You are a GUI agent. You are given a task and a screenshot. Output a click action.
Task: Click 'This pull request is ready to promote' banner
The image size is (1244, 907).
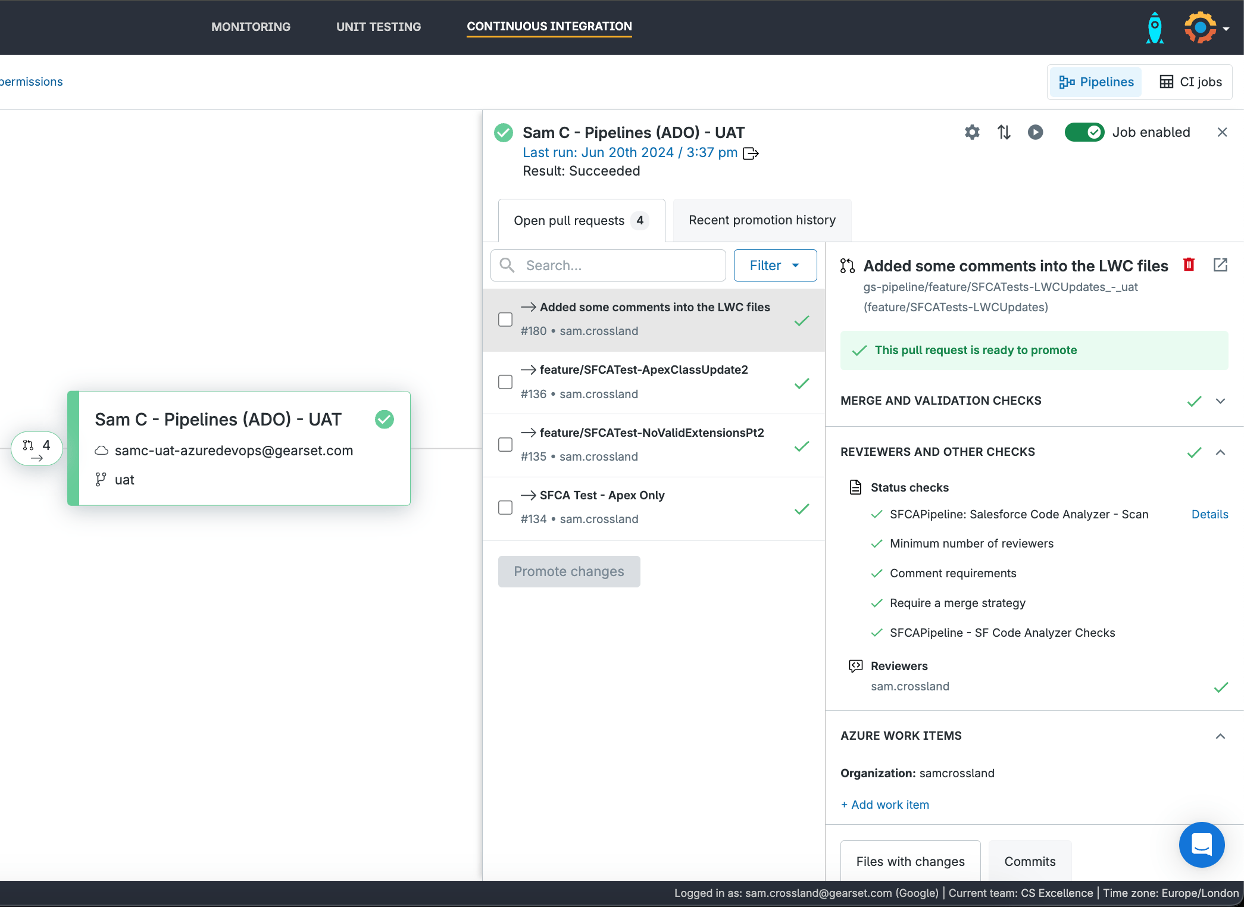pyautogui.click(x=1034, y=350)
